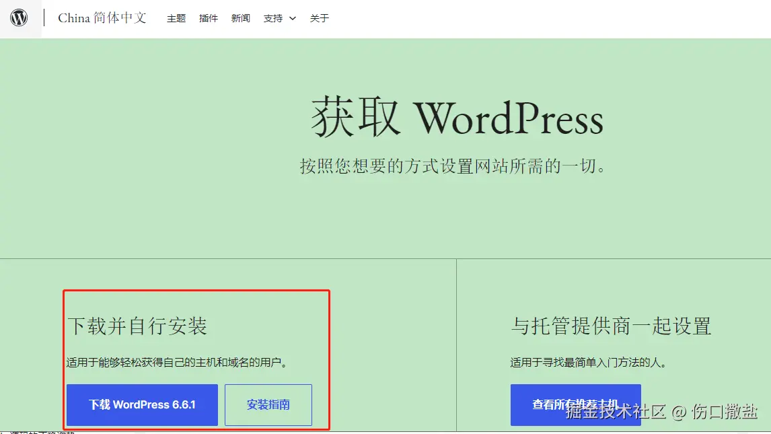Screen dimensions: 771x434
Task: Click the 查看所有推荐主机 button
Action: pos(576,405)
